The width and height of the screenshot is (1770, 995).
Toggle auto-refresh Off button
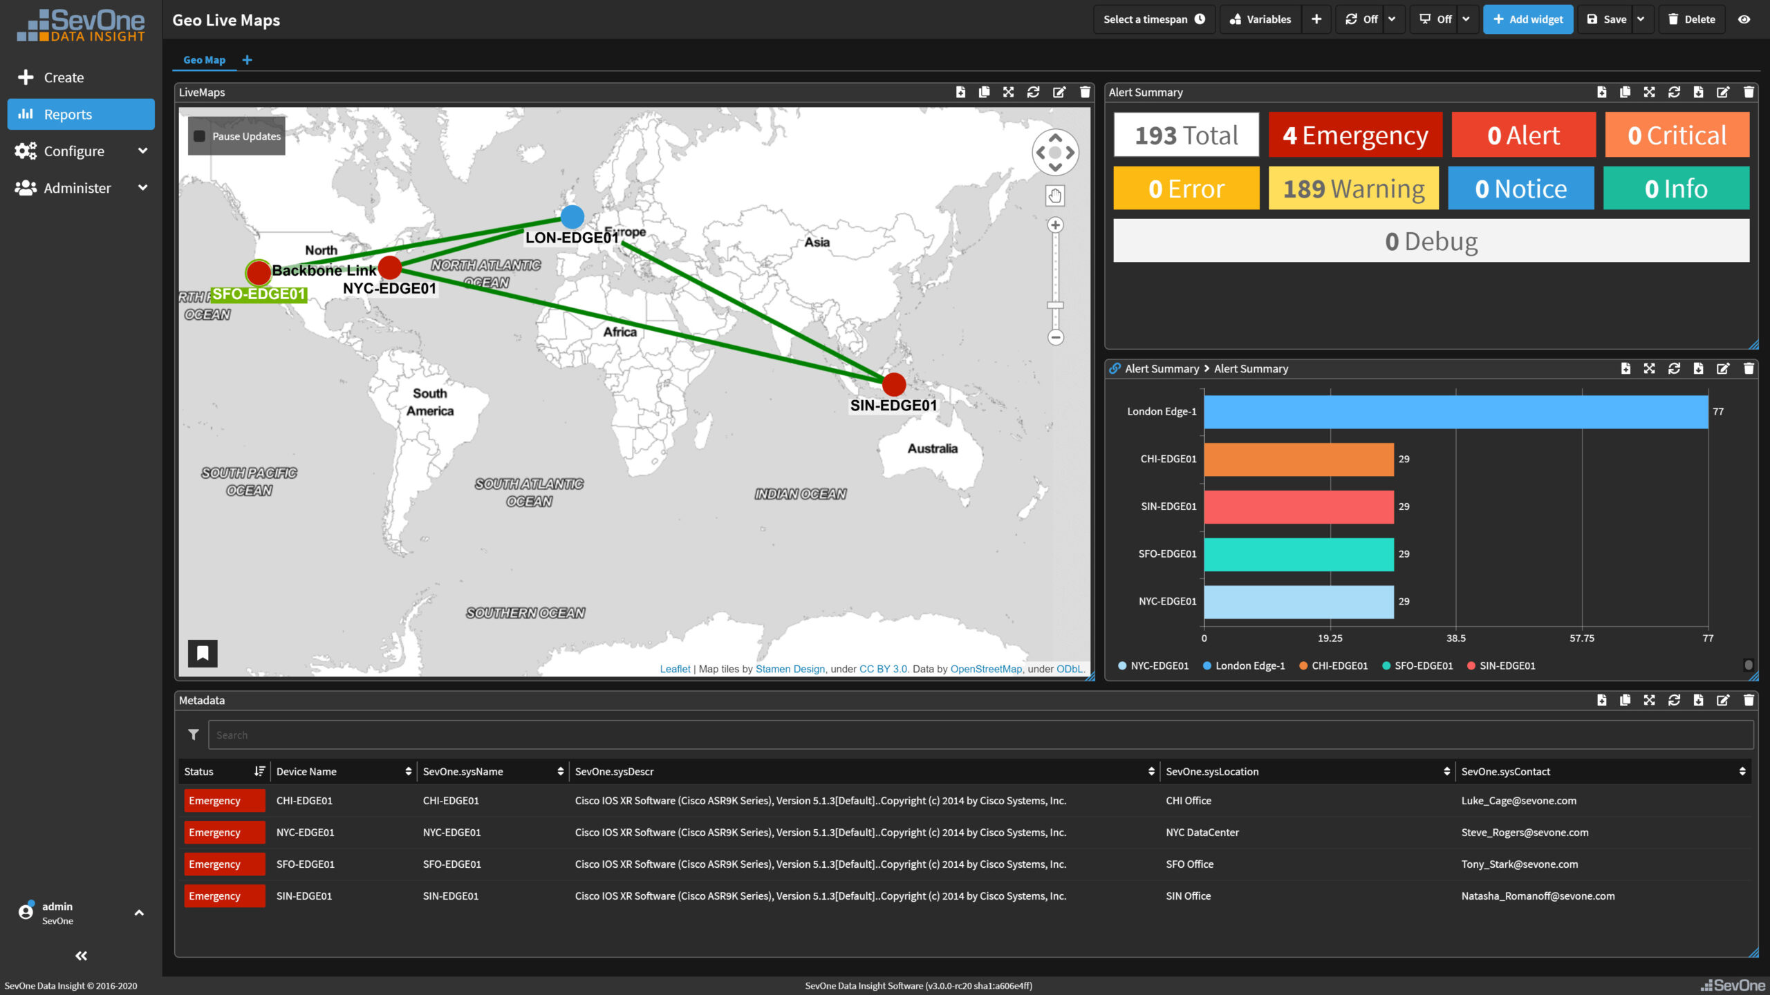pyautogui.click(x=1361, y=19)
